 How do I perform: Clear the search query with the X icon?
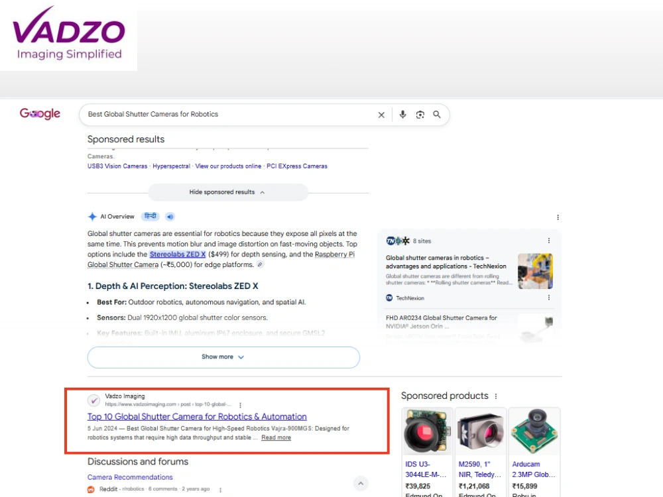tap(381, 115)
